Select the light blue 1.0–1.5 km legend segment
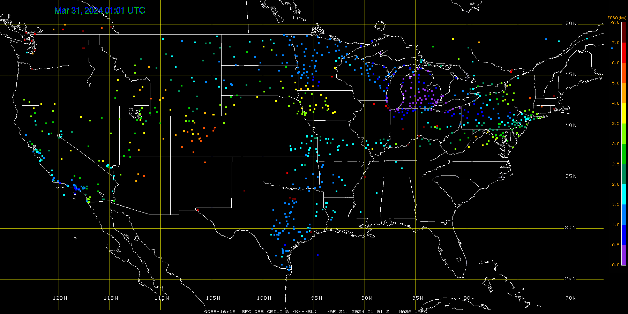Viewport: 628px width, 314px height. click(624, 215)
